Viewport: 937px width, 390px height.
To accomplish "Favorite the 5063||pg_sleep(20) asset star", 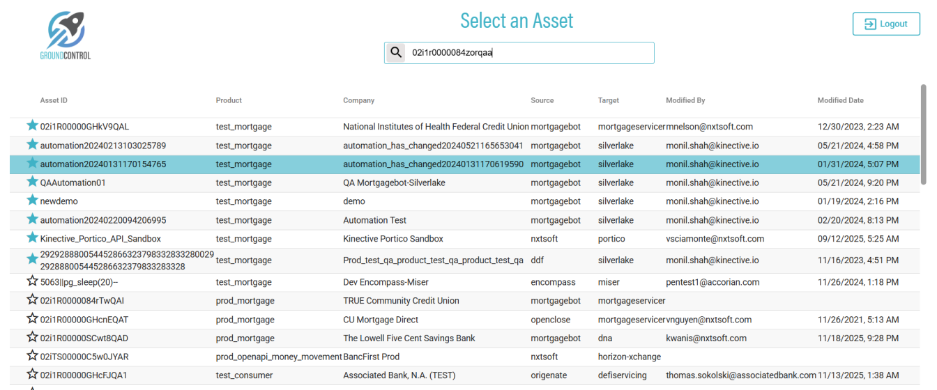I will (x=32, y=281).
